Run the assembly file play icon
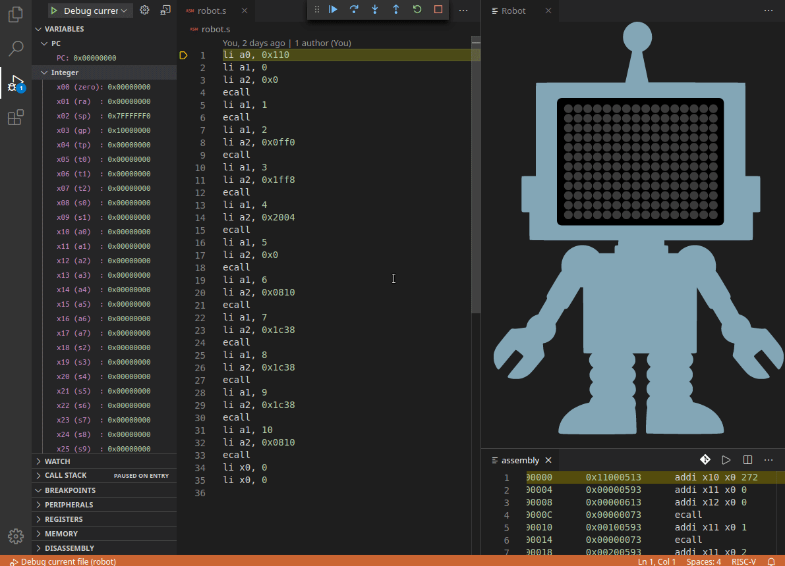The image size is (785, 566). [x=726, y=459]
